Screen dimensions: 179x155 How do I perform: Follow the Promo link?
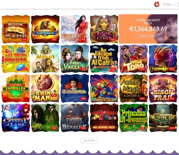(x=167, y=4)
